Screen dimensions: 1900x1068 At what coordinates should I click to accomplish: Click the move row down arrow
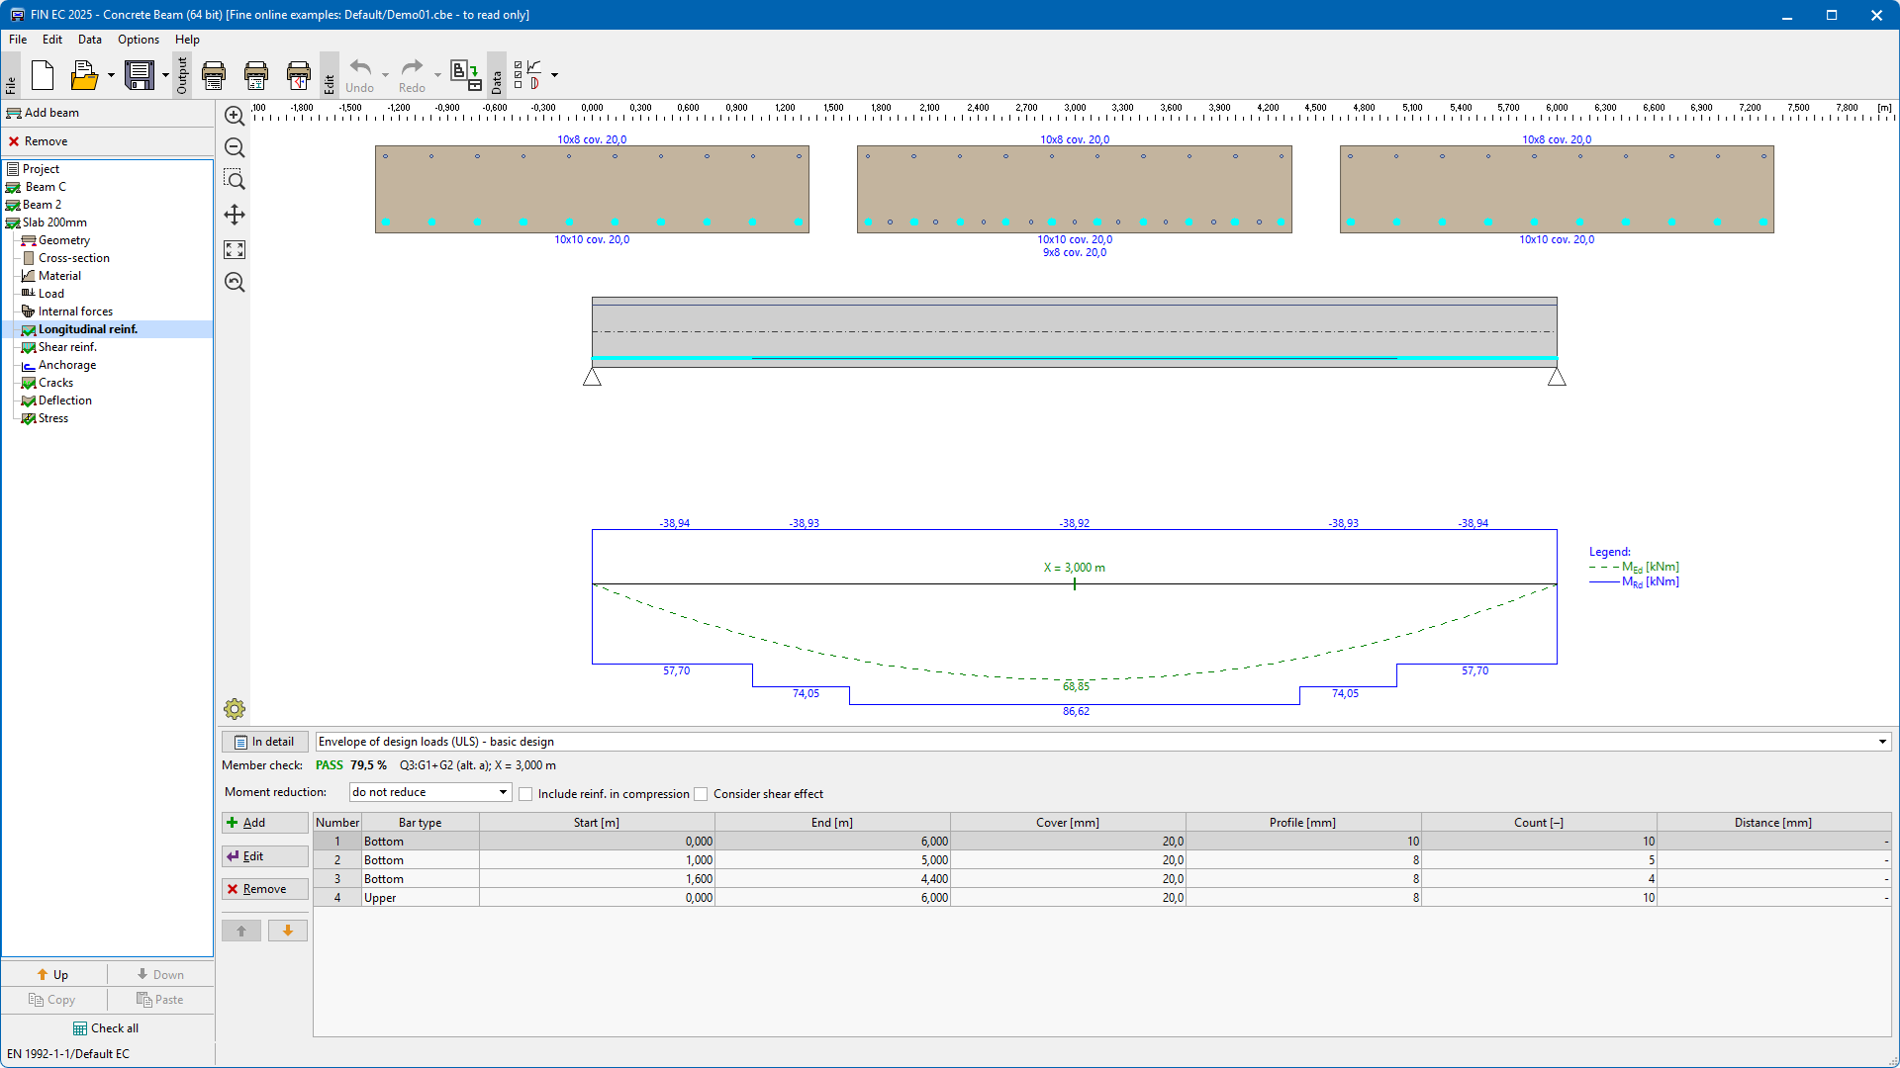(x=288, y=931)
